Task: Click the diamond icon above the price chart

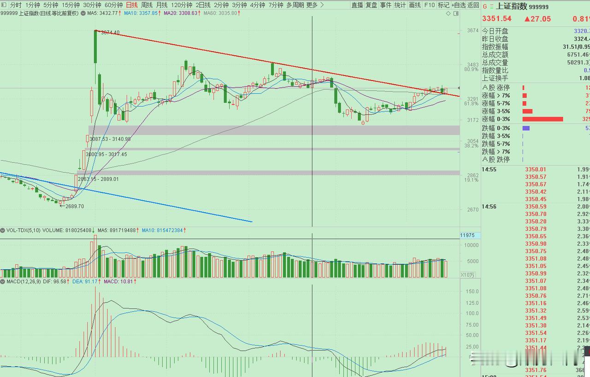Action: pyautogui.click(x=448, y=14)
